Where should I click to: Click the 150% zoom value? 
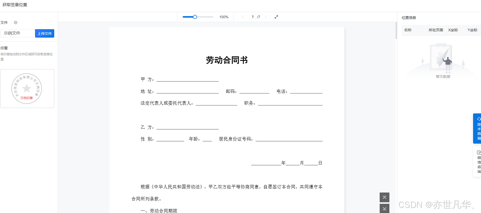tap(224, 17)
